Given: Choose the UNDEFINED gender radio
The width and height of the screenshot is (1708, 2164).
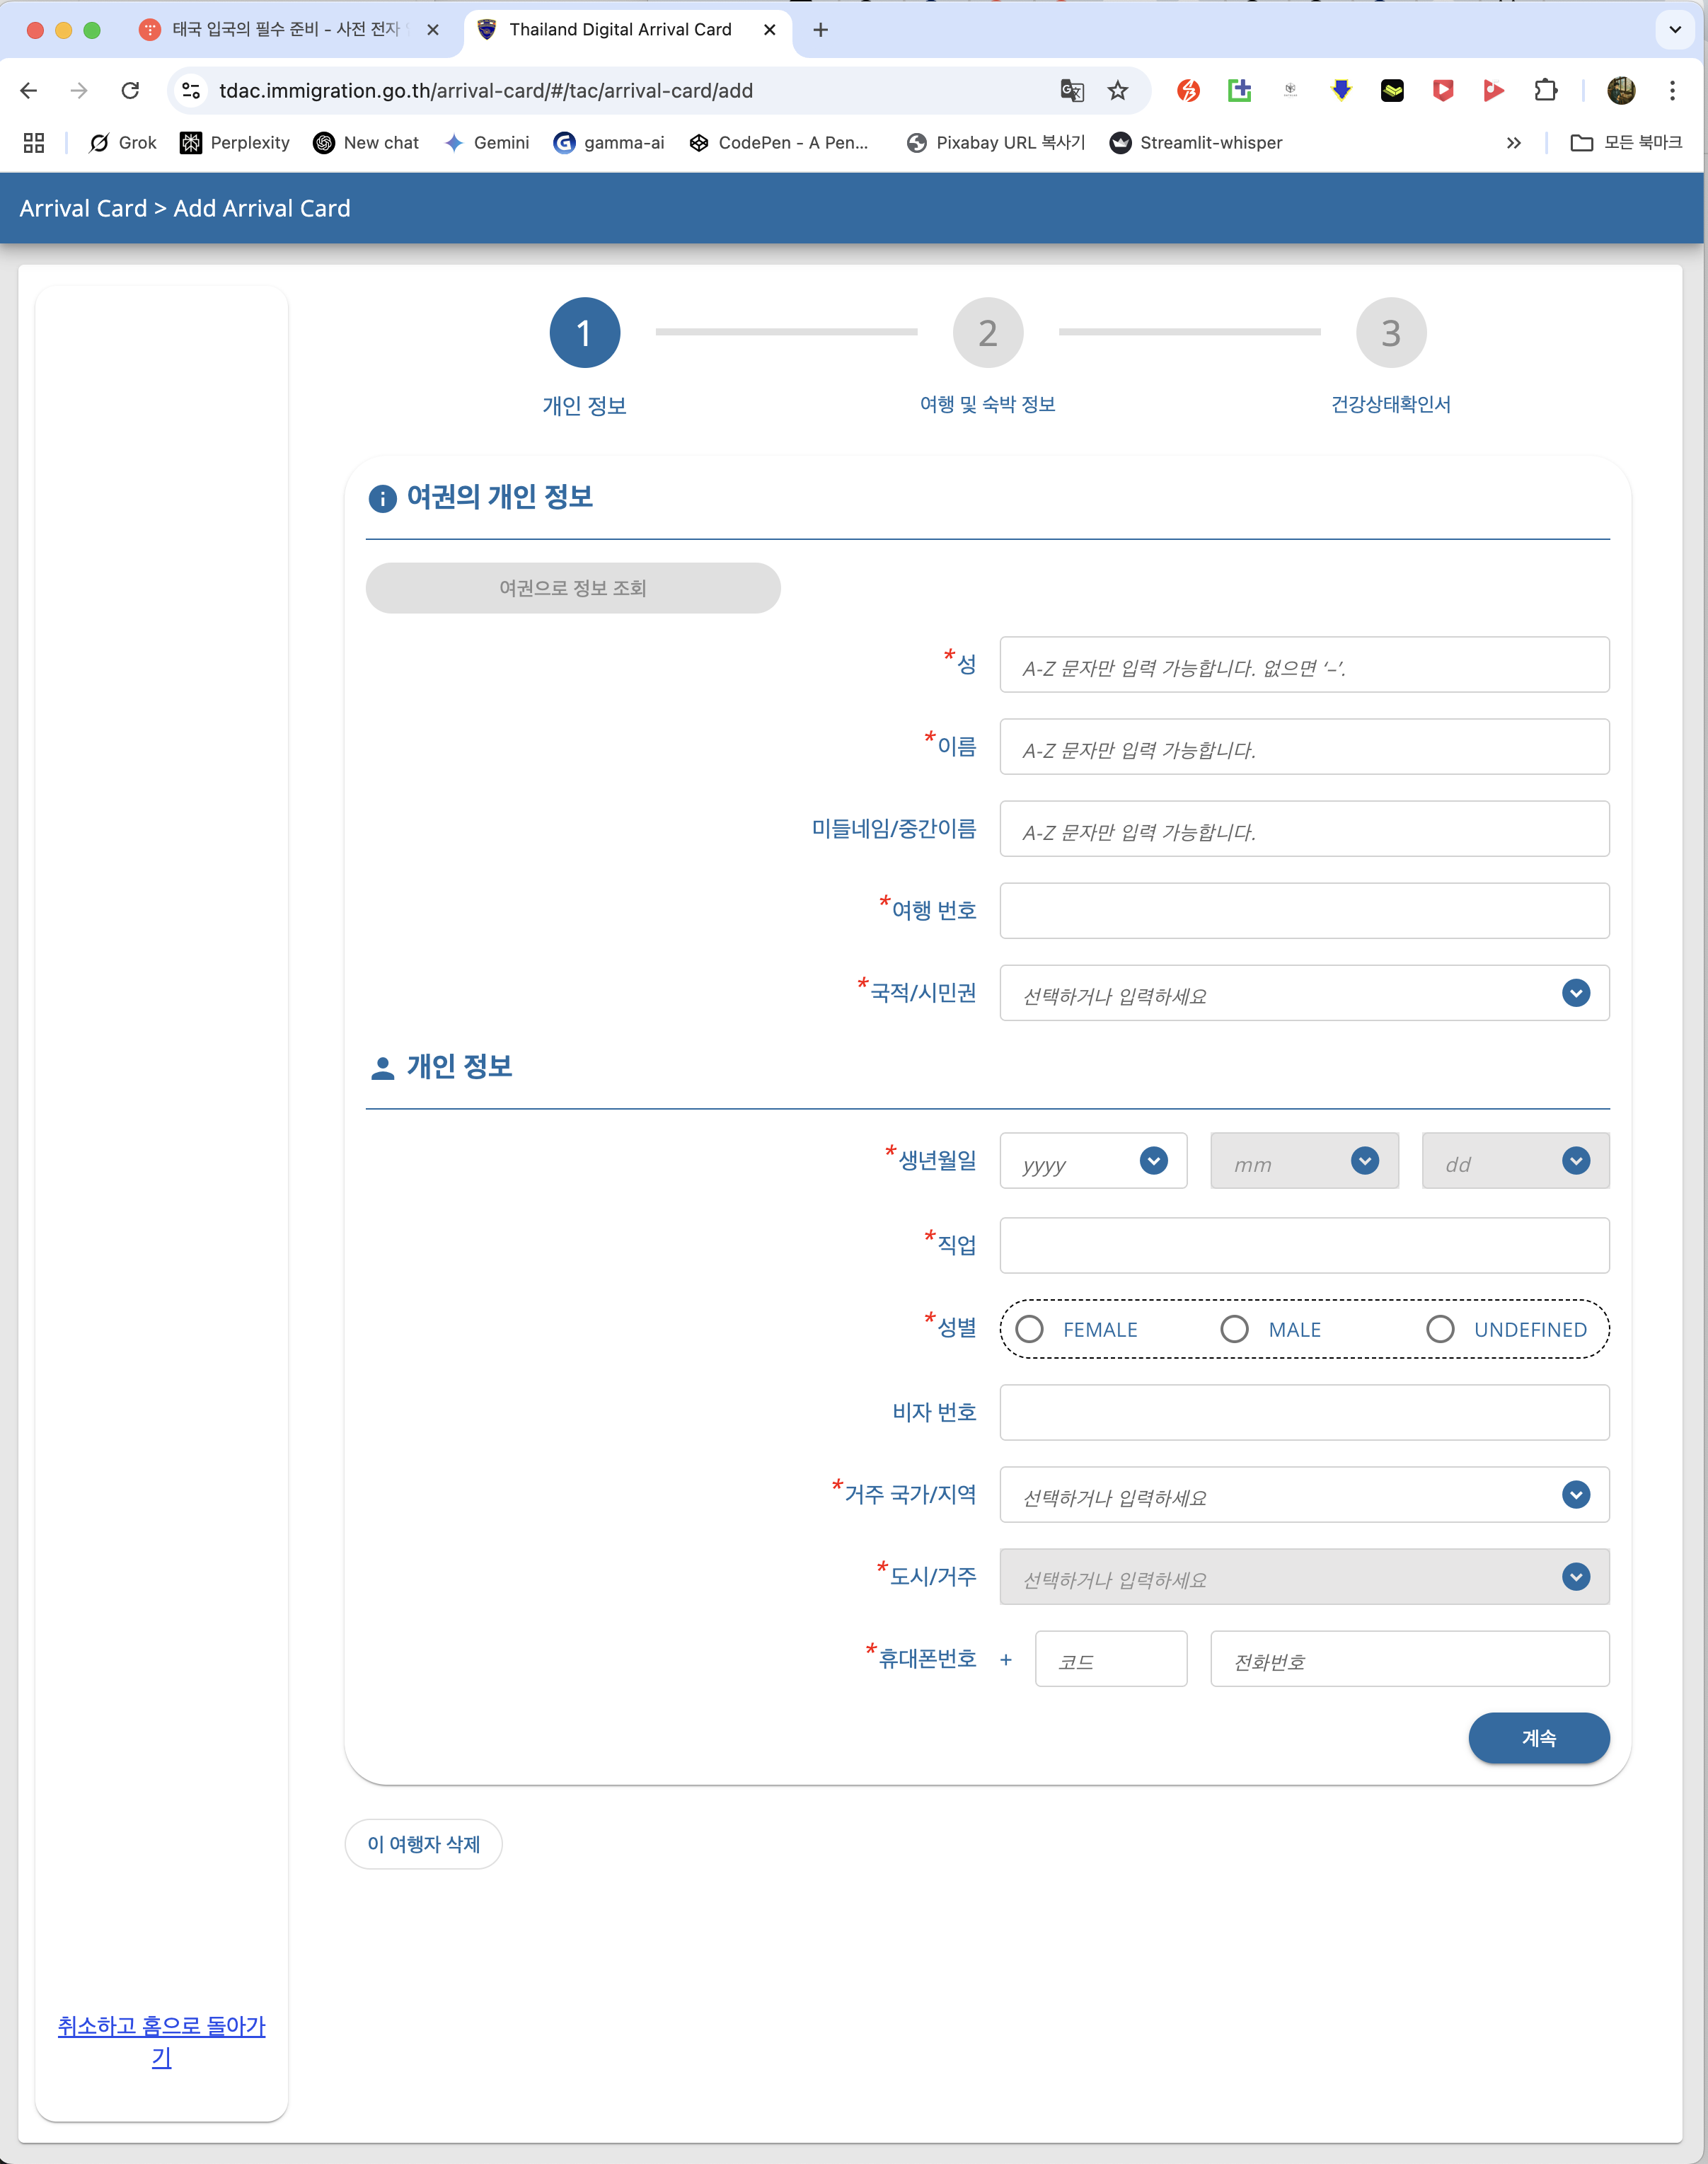Looking at the screenshot, I should pos(1439,1329).
